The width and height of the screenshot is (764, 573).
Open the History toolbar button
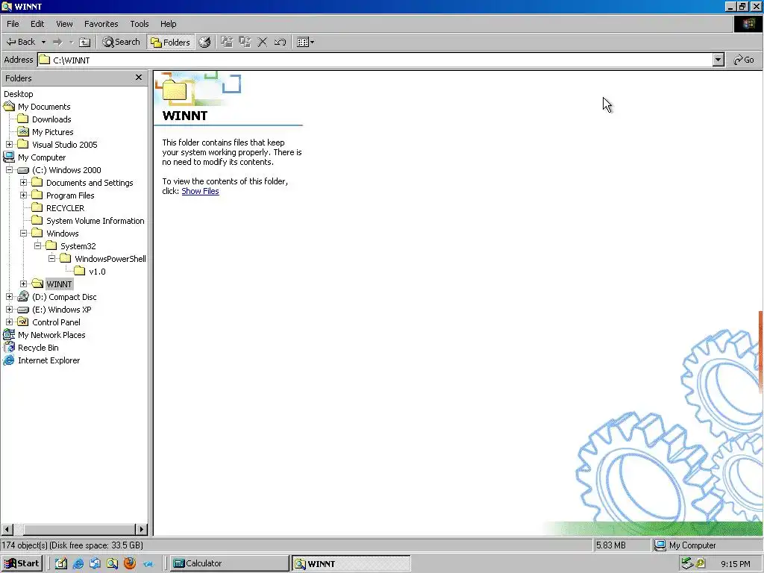pos(204,42)
